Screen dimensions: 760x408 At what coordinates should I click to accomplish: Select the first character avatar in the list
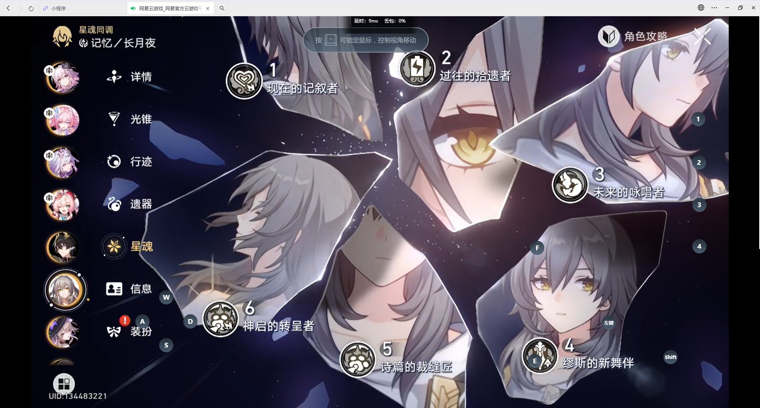click(x=63, y=77)
